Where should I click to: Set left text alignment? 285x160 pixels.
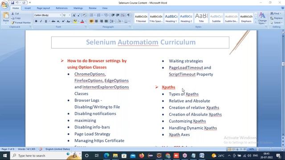pos(91,21)
